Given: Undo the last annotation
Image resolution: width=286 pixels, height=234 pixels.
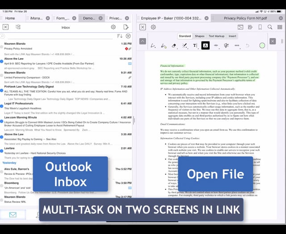Looking at the screenshot, I should coord(248,46).
